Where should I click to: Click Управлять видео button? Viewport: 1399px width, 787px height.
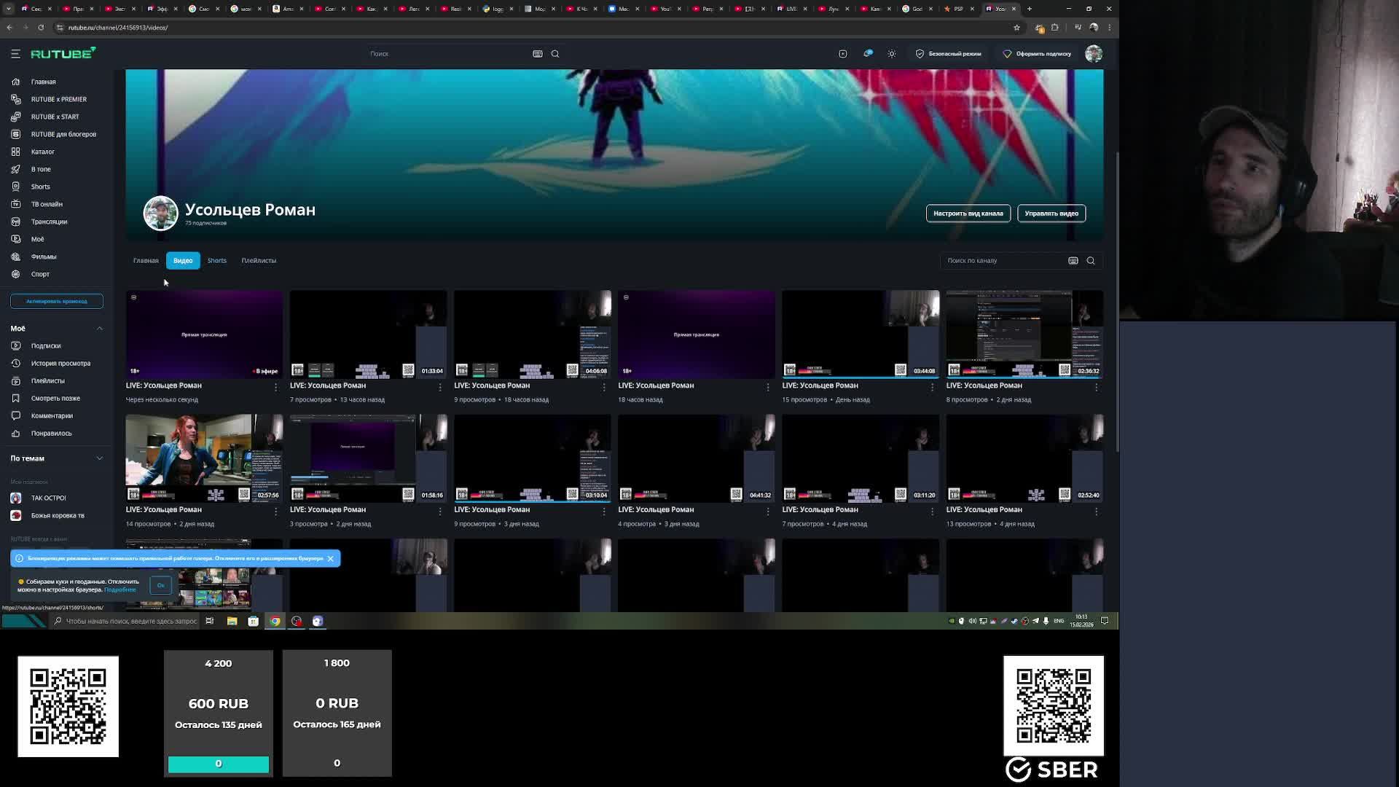[1051, 214]
